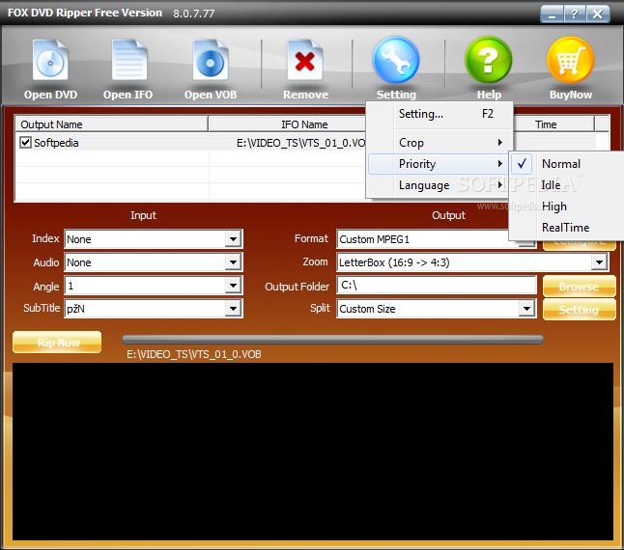624x550 pixels.
Task: Set priority to RealTime
Action: pyautogui.click(x=565, y=228)
